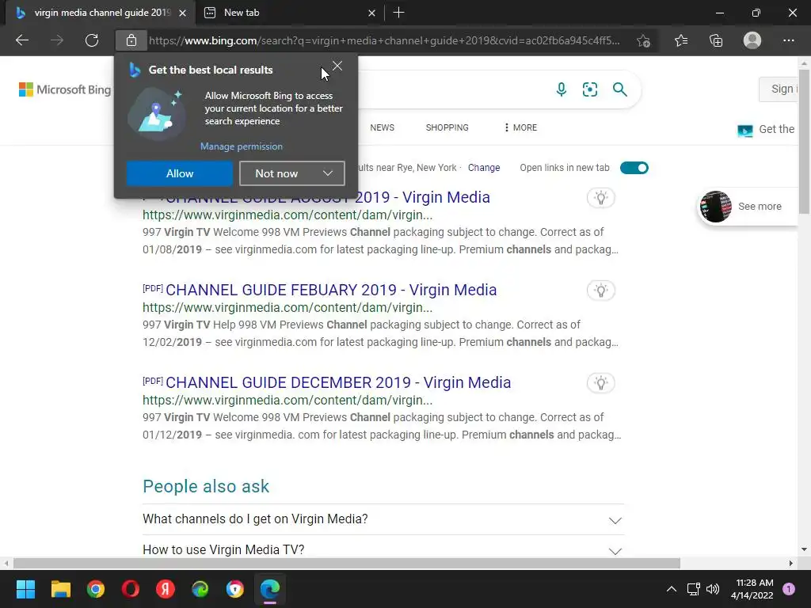Click the Bing search magnifier icon
Screen dimensions: 811x608
tap(619, 89)
